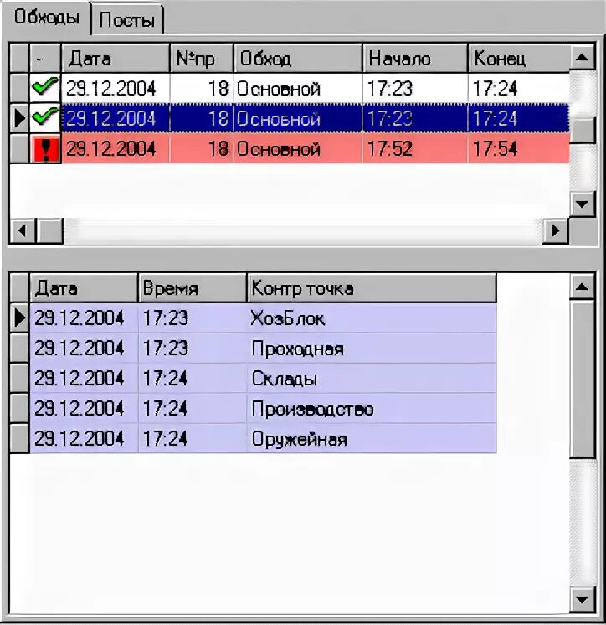Click №пр value 18 in first row
The width and height of the screenshot is (606, 625).
coord(202,88)
